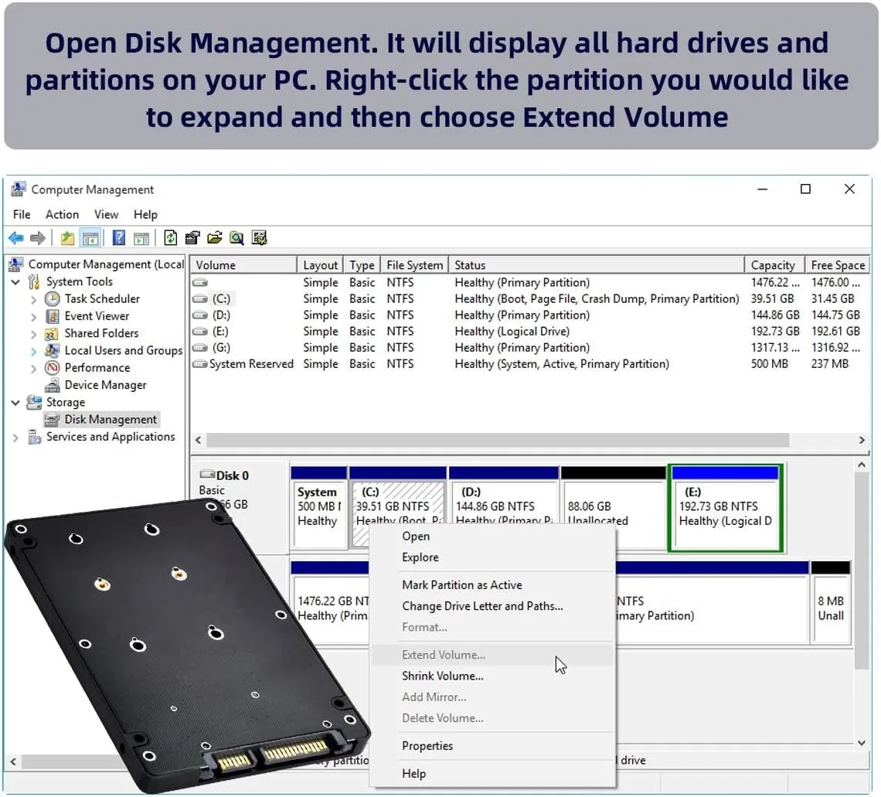Viewport: 881px width, 797px height.
Task: Click the open folder toolbar icon
Action: coord(215,238)
